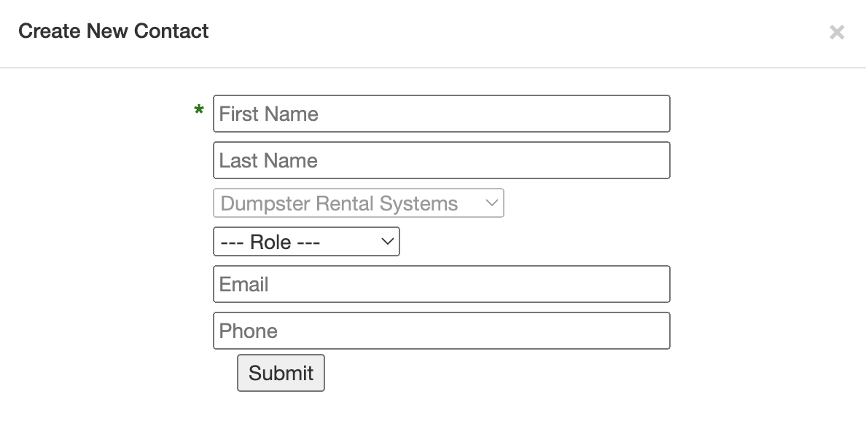This screenshot has width=866, height=437.
Task: Select the "First Name" placeholder text
Action: point(268,114)
